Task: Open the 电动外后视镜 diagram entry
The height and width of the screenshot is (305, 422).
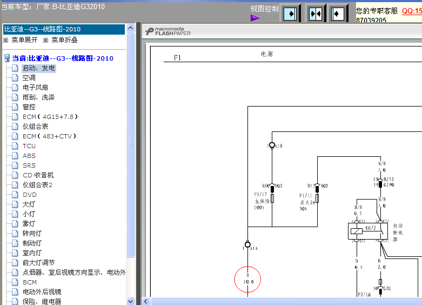Action: [x=42, y=292]
